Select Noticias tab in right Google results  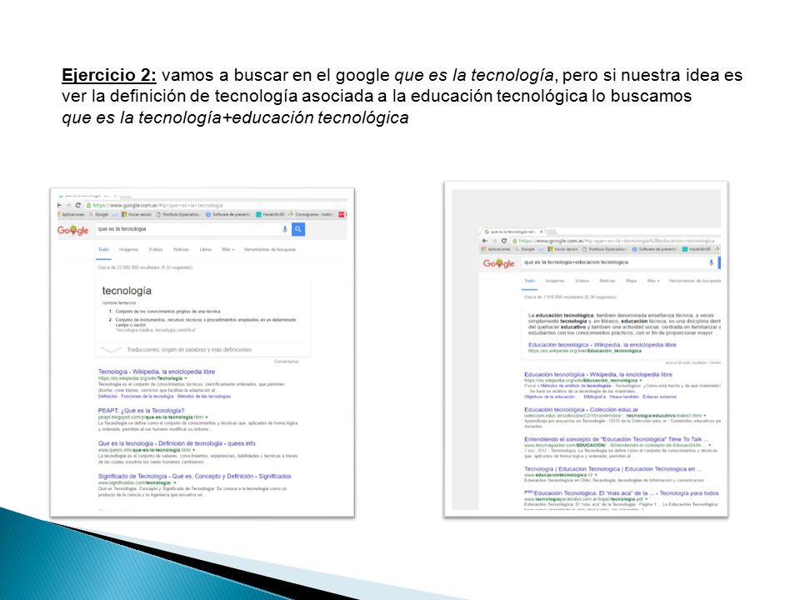(607, 281)
